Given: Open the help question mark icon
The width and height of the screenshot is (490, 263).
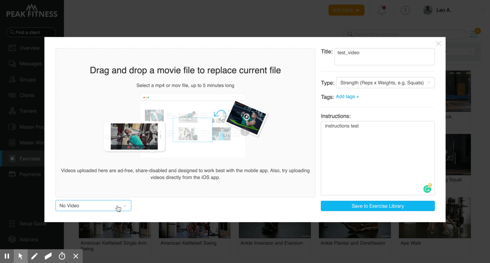Looking at the screenshot, I should point(405,10).
